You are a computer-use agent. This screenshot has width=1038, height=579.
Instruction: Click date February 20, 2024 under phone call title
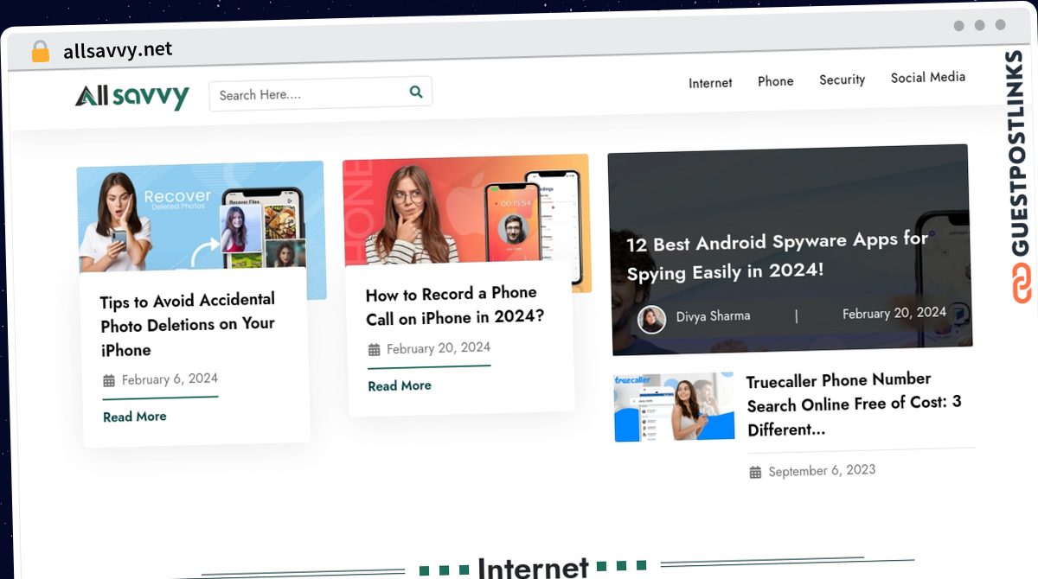point(439,348)
